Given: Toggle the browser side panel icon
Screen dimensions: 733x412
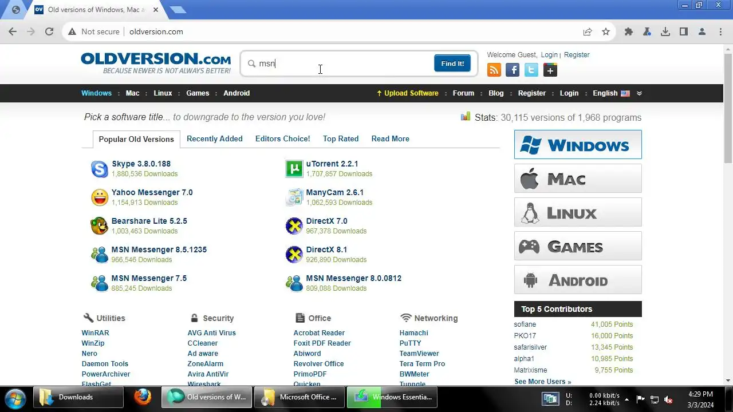Looking at the screenshot, I should [x=684, y=31].
